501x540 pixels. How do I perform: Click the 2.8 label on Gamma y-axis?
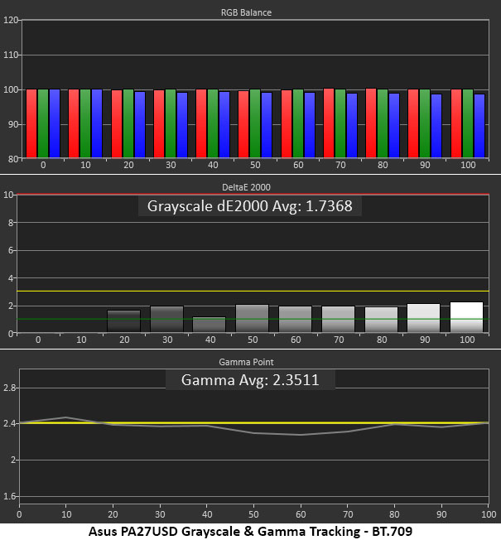click(x=9, y=388)
